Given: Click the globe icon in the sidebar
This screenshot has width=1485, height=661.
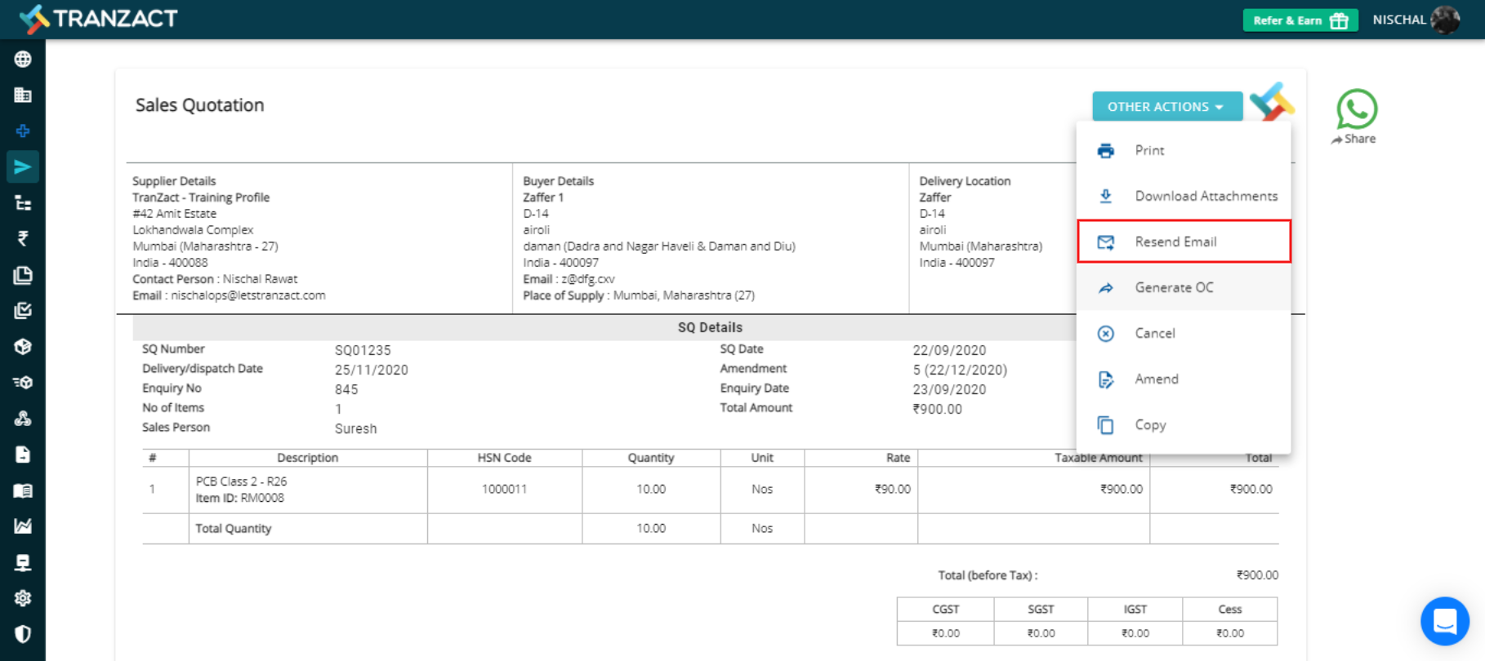Looking at the screenshot, I should [23, 59].
